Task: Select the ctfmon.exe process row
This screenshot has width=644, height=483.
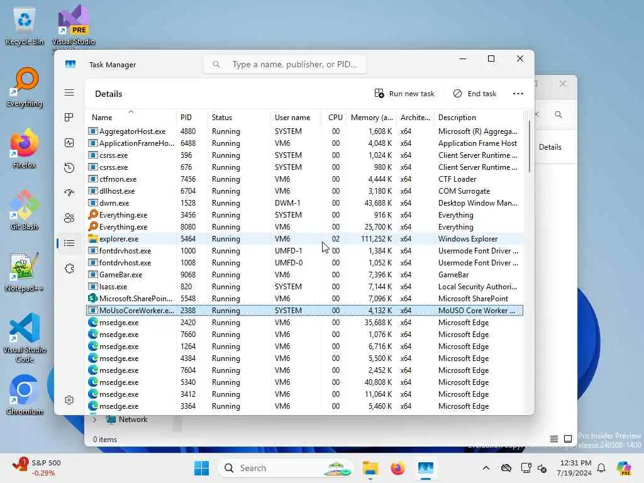Action: click(305, 179)
